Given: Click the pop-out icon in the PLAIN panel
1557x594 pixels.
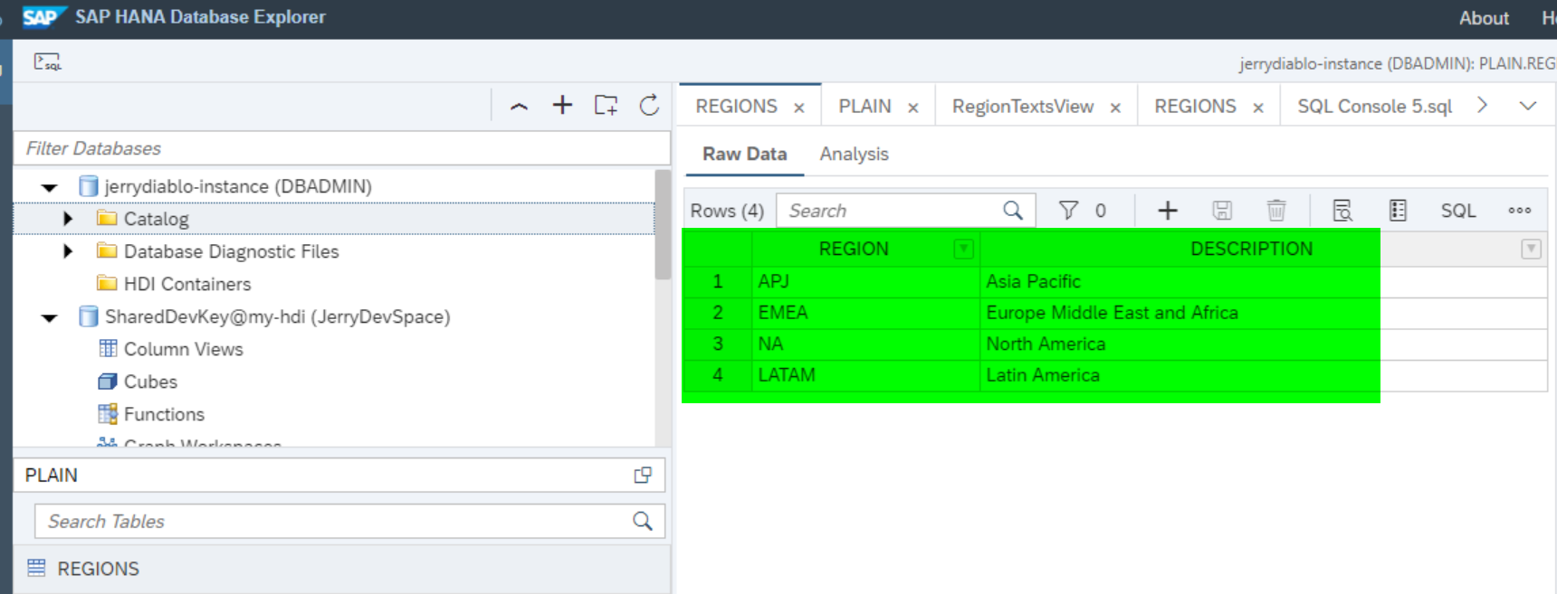Looking at the screenshot, I should point(643,475).
